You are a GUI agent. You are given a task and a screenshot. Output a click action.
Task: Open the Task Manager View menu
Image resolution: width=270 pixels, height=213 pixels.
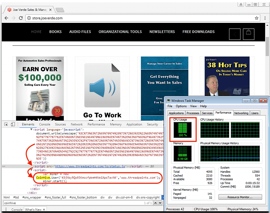tap(193, 106)
